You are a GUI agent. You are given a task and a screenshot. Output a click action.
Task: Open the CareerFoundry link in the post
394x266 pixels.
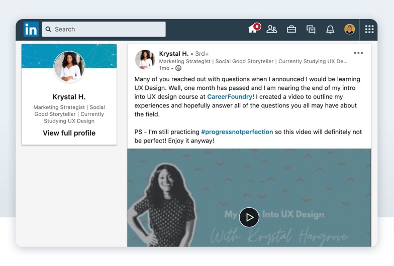(230, 97)
